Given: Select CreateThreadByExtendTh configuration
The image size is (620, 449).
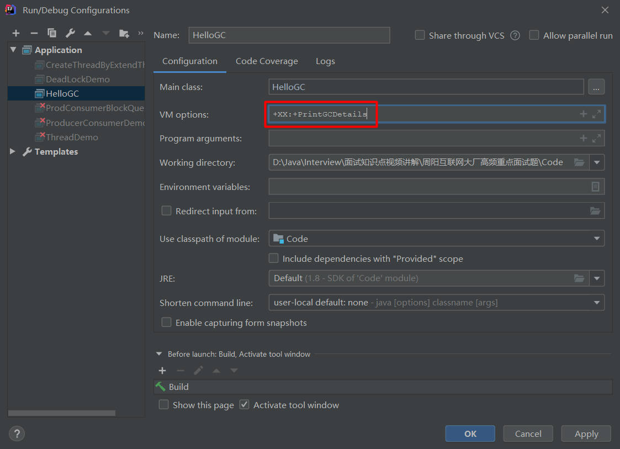Looking at the screenshot, I should coord(90,65).
